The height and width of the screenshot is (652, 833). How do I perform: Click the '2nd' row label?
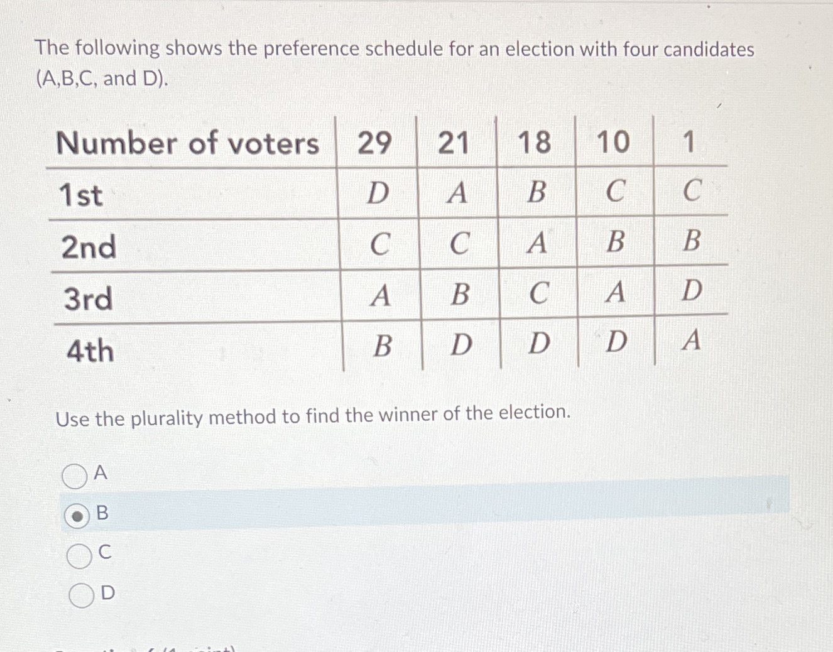pos(89,247)
